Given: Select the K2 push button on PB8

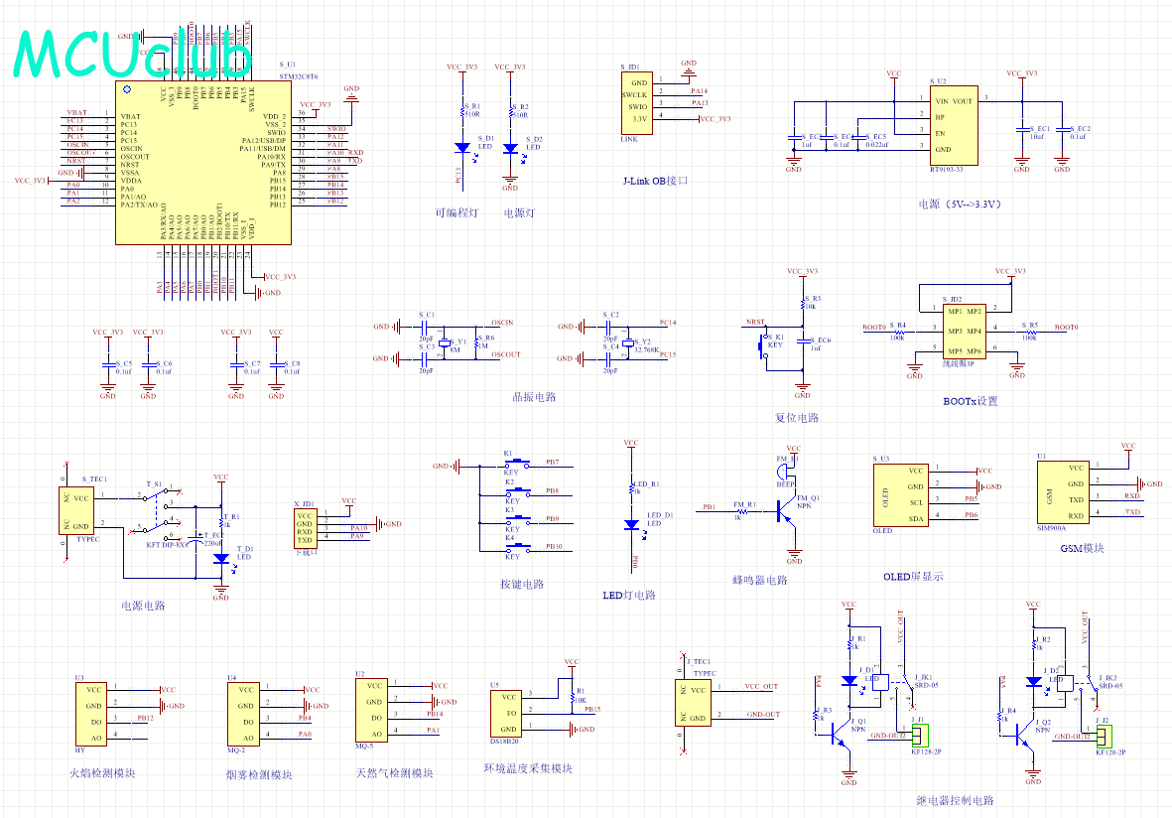Looking at the screenshot, I should coord(516,492).
